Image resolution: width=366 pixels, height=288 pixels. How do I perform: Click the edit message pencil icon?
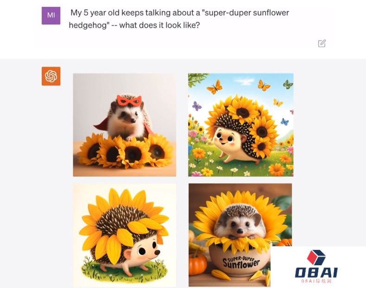coord(322,44)
